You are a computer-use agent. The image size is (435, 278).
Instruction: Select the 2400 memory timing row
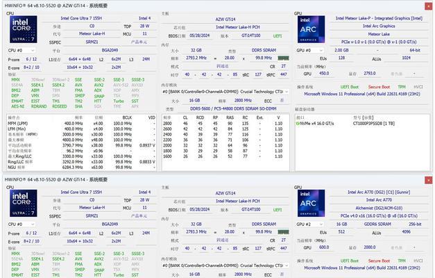click(225, 135)
